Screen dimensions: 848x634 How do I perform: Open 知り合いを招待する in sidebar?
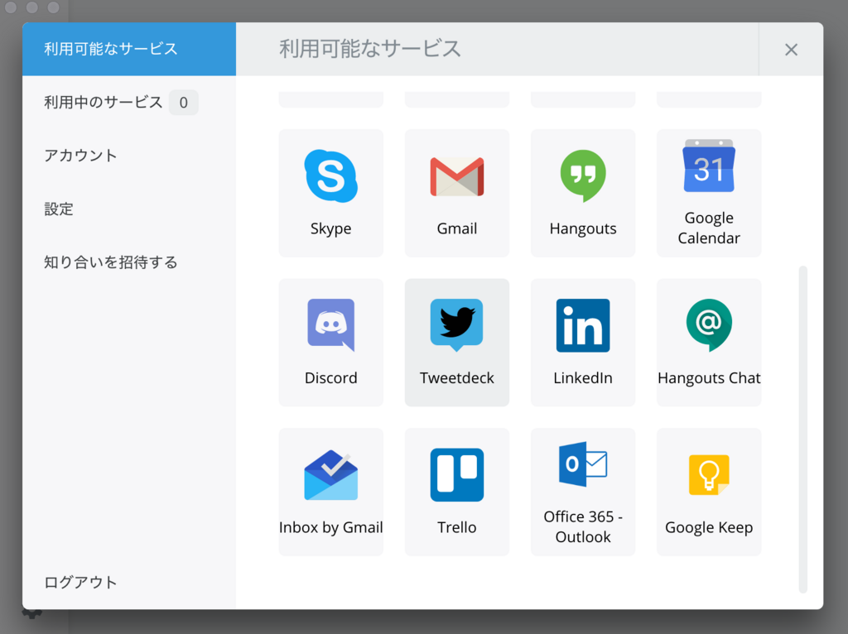[x=128, y=262]
